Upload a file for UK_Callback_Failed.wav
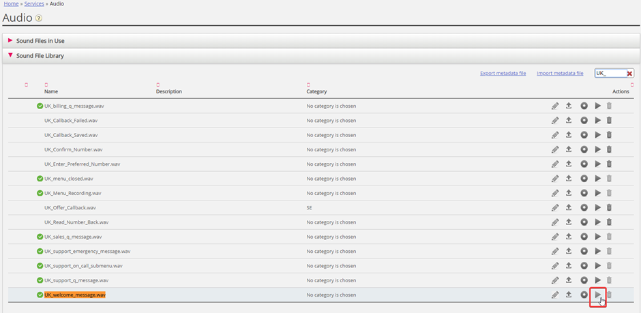 (569, 121)
